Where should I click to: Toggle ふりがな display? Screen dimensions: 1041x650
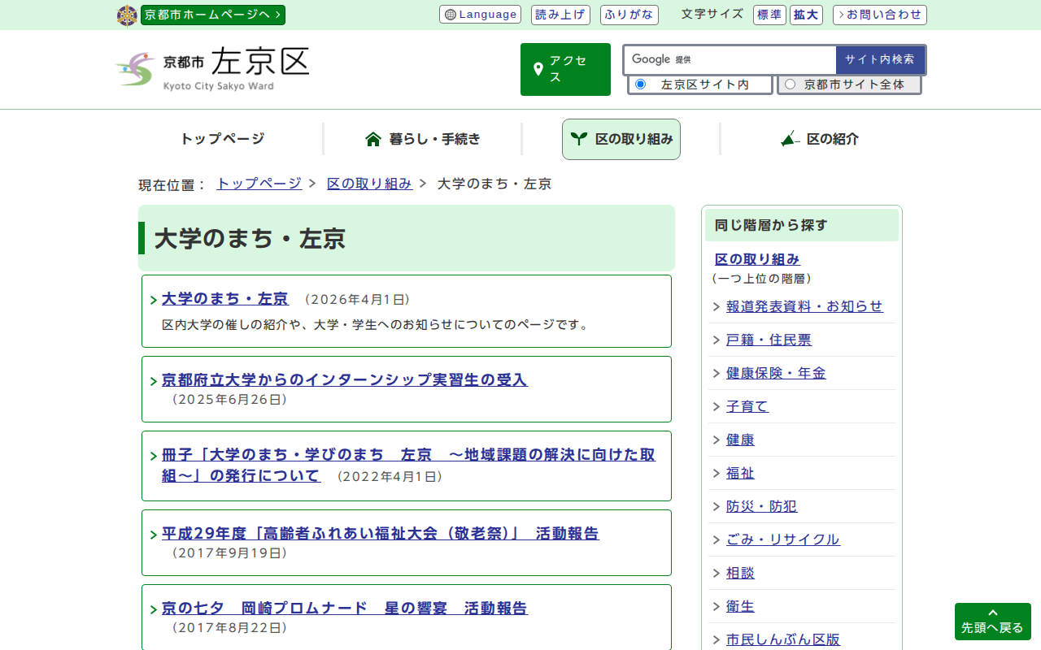pyautogui.click(x=629, y=15)
